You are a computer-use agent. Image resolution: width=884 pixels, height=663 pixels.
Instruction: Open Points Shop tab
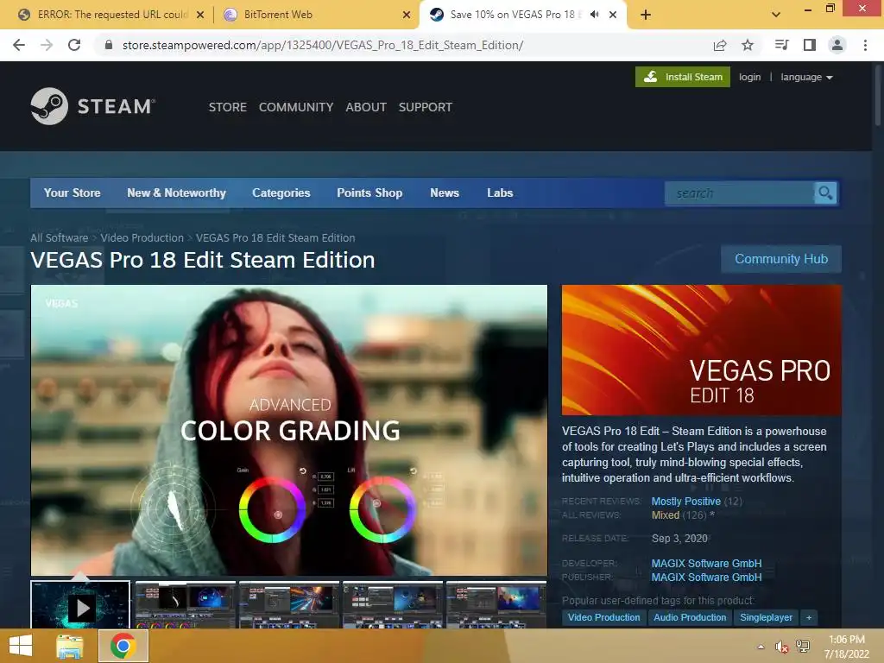pos(369,193)
